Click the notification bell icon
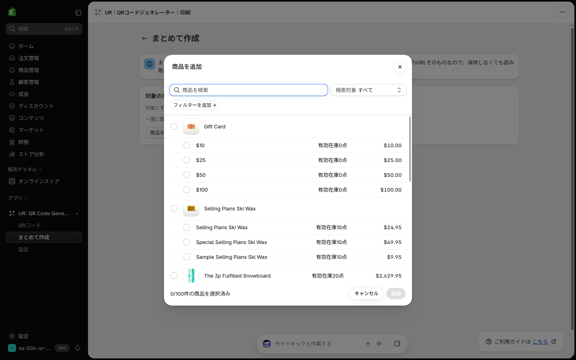The width and height of the screenshot is (576, 360). tap(78, 348)
